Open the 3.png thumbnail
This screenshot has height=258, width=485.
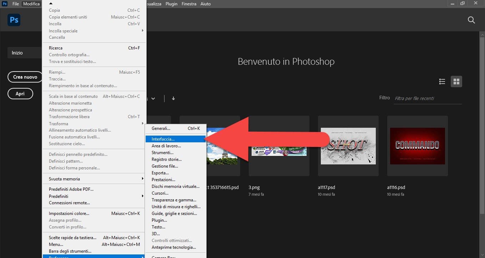[x=279, y=146]
